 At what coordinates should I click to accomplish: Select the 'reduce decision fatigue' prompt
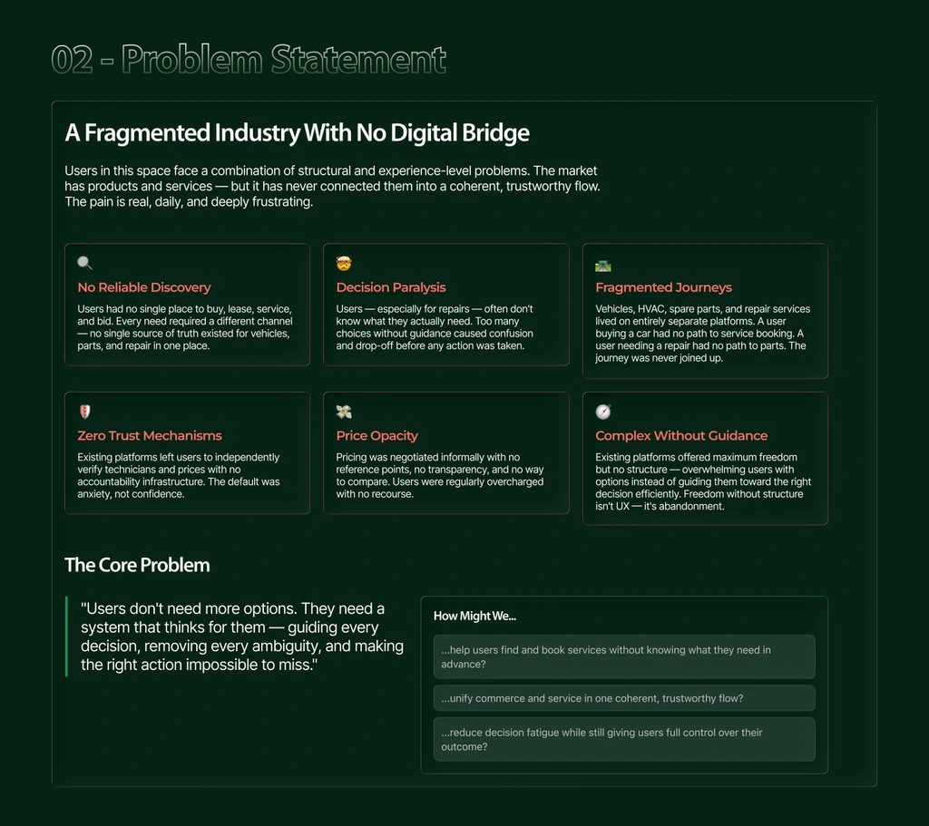[624, 740]
